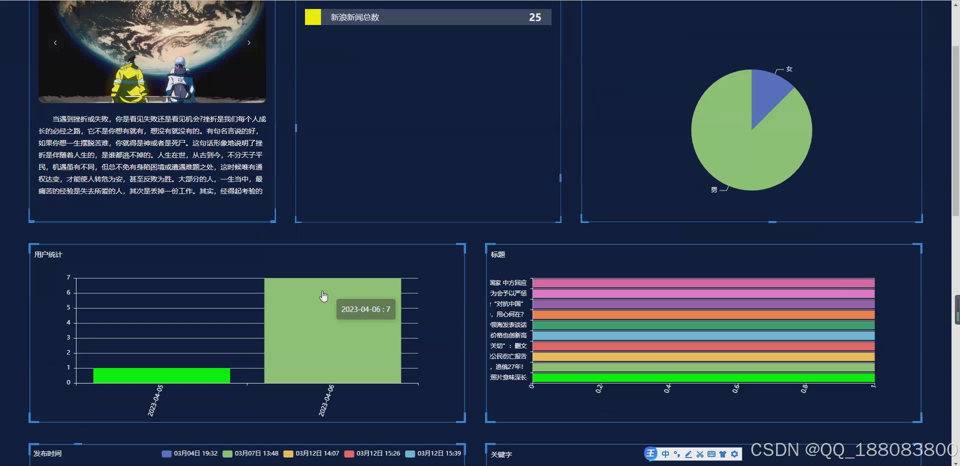Toggle legend 03月12日 14:07

pyautogui.click(x=311, y=453)
